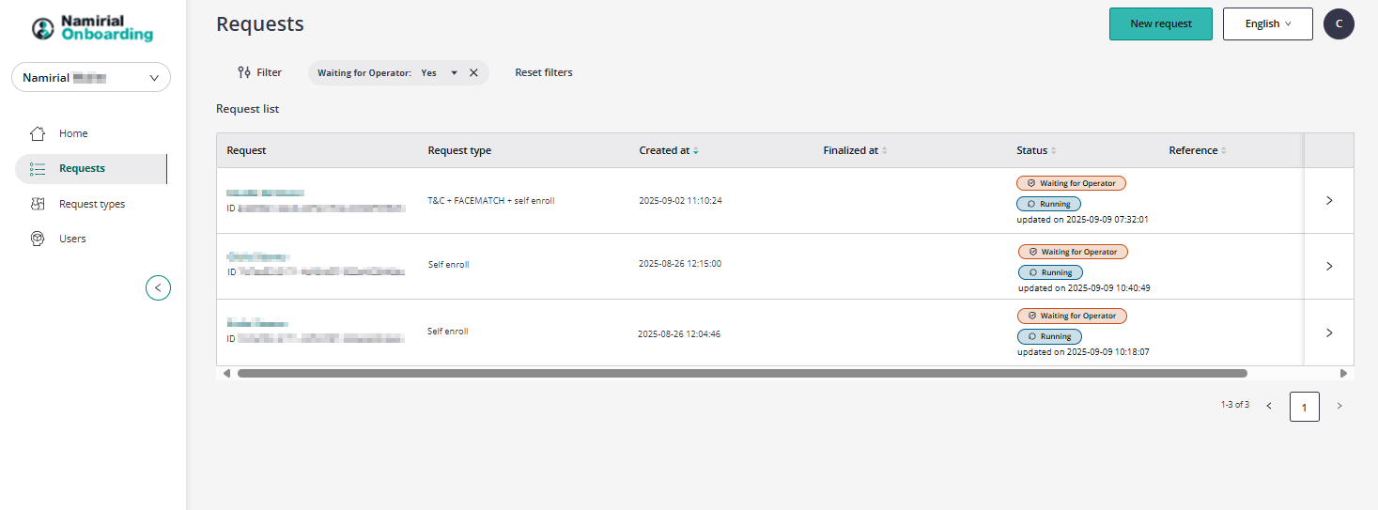
Task: Collapse the sidebar with the arrow button
Action: (x=158, y=287)
